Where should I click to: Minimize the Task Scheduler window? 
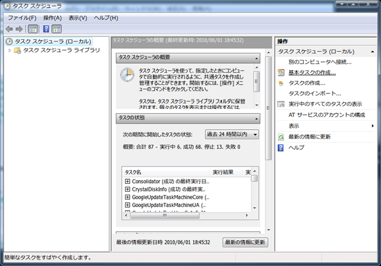(x=341, y=4)
